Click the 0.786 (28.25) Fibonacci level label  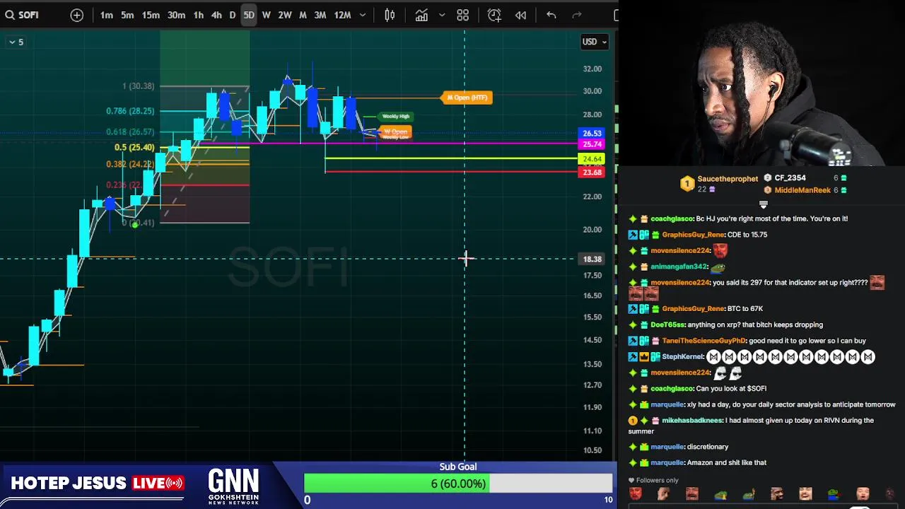(130, 111)
